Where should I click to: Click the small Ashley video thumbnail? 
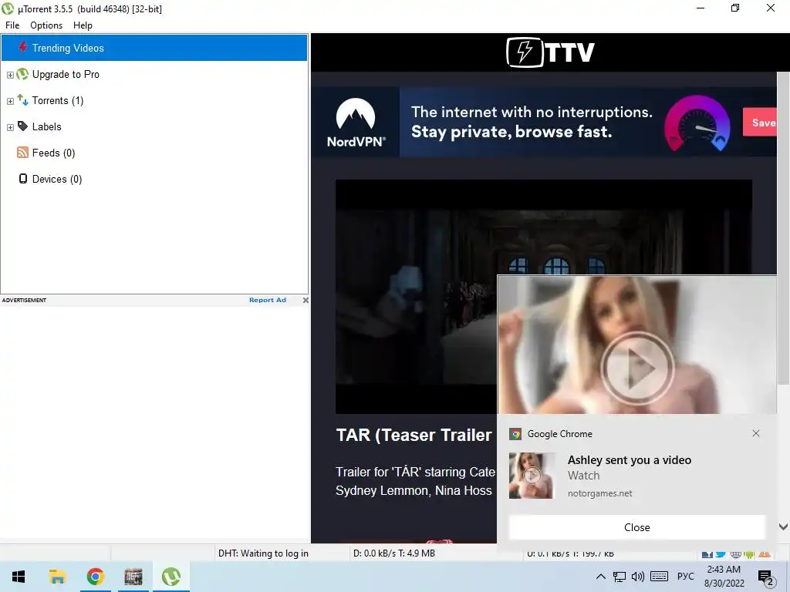(532, 475)
